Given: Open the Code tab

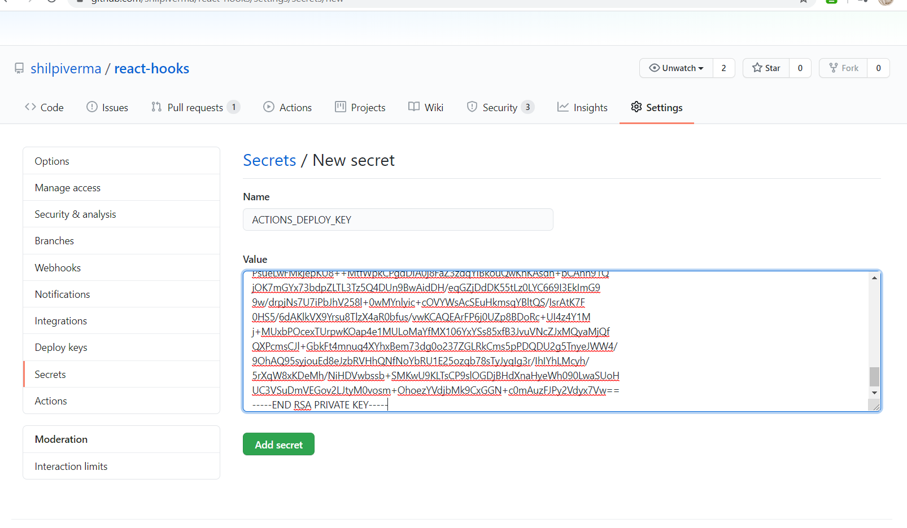Looking at the screenshot, I should click(x=44, y=107).
